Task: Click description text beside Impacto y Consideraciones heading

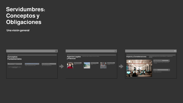Action: 161,57
